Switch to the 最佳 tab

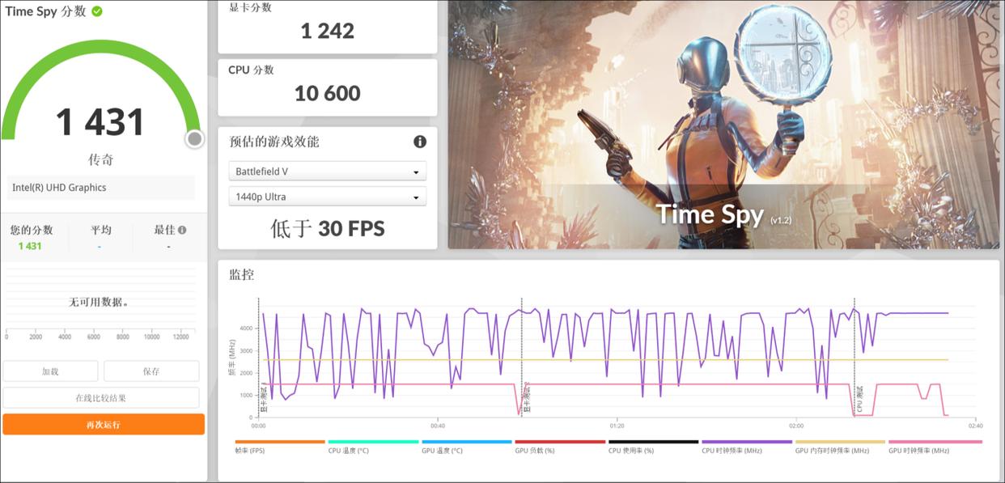pyautogui.click(x=166, y=230)
